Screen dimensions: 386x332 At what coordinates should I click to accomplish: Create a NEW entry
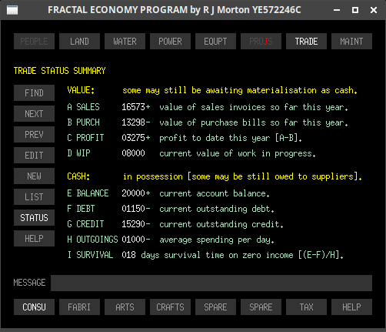point(34,176)
